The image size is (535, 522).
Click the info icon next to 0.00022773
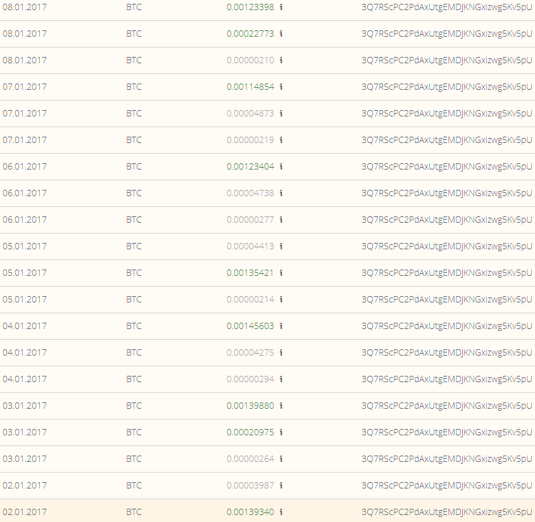tap(281, 34)
